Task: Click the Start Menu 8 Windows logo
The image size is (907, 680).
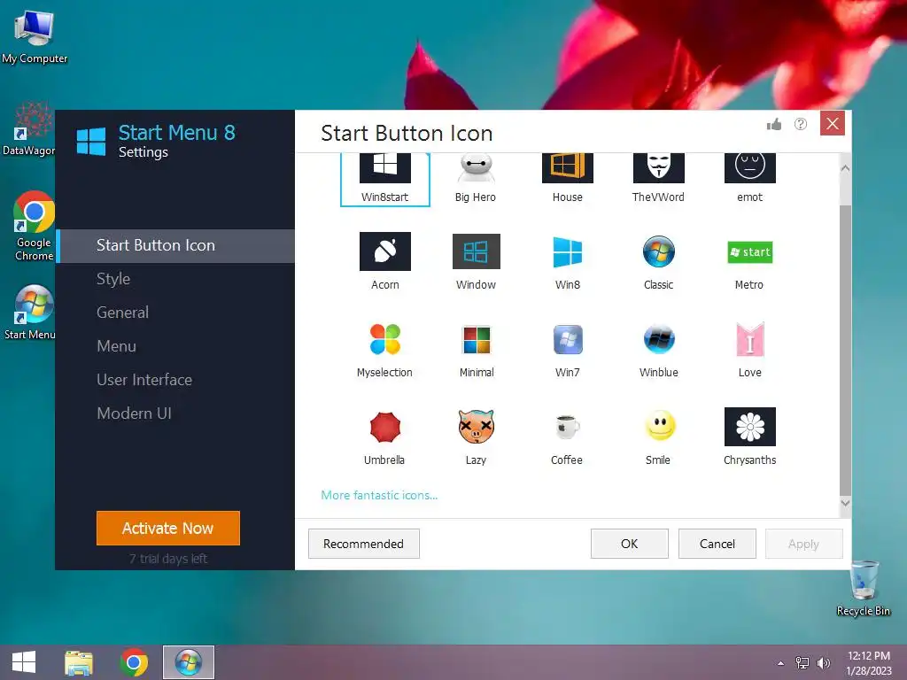Action: [91, 142]
